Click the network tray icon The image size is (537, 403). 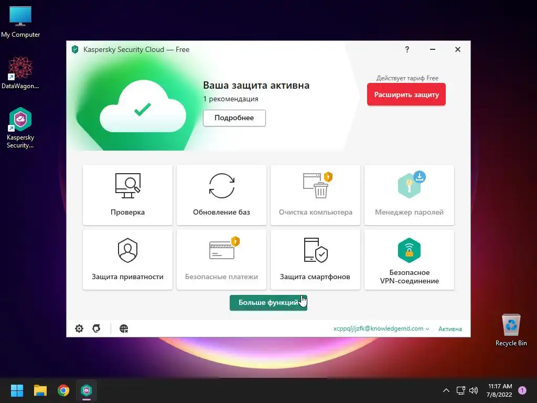click(x=460, y=390)
